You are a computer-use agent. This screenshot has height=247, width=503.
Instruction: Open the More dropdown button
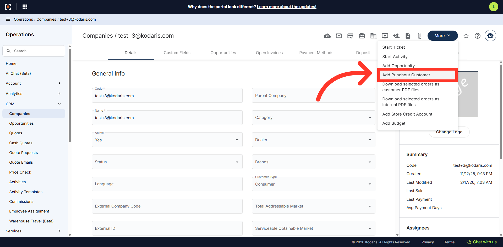[x=442, y=36]
